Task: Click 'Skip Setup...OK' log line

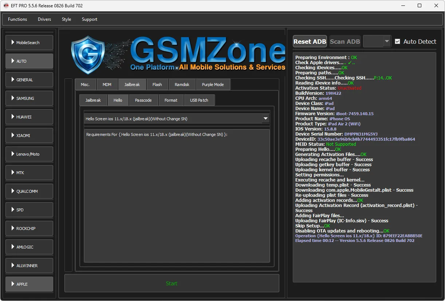Action: [x=313, y=226]
